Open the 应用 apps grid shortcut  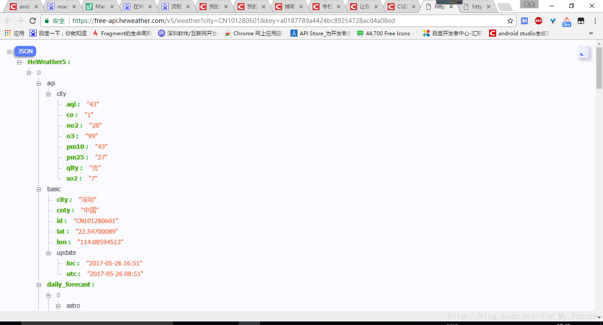(14, 33)
